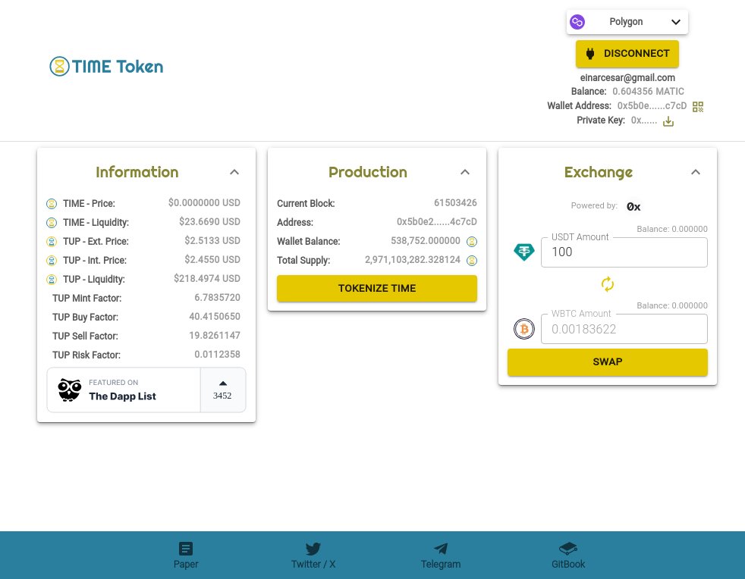The width and height of the screenshot is (745, 579).
Task: Click the einarcesar@gmail.com account text
Action: click(627, 77)
